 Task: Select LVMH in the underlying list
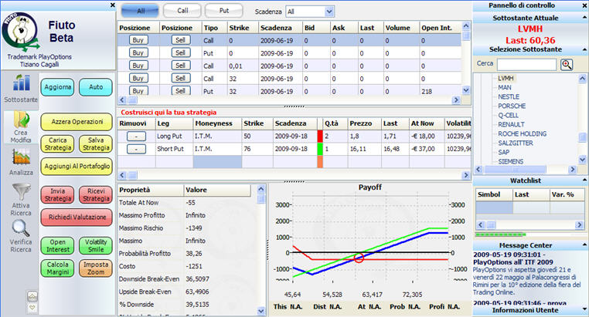click(507, 78)
